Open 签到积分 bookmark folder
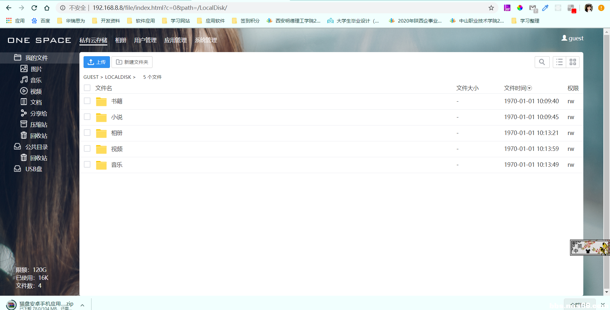 pyautogui.click(x=246, y=21)
